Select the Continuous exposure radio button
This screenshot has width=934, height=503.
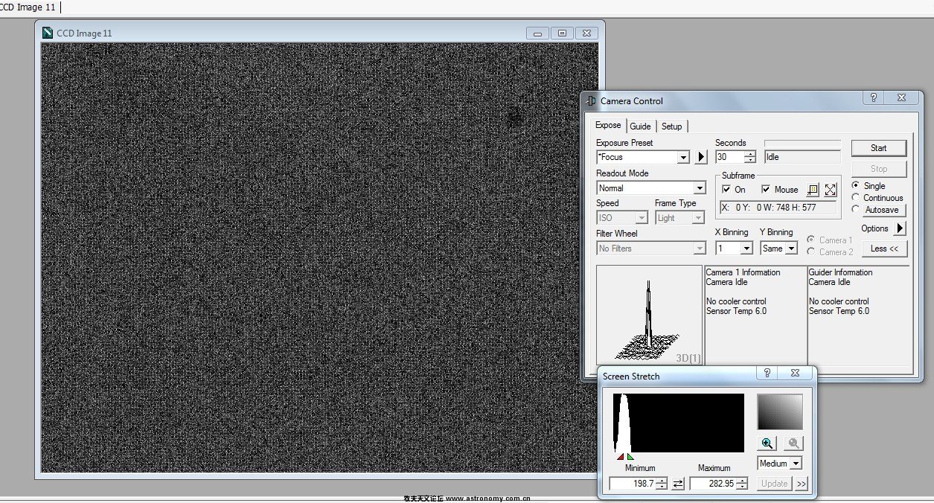[855, 197]
